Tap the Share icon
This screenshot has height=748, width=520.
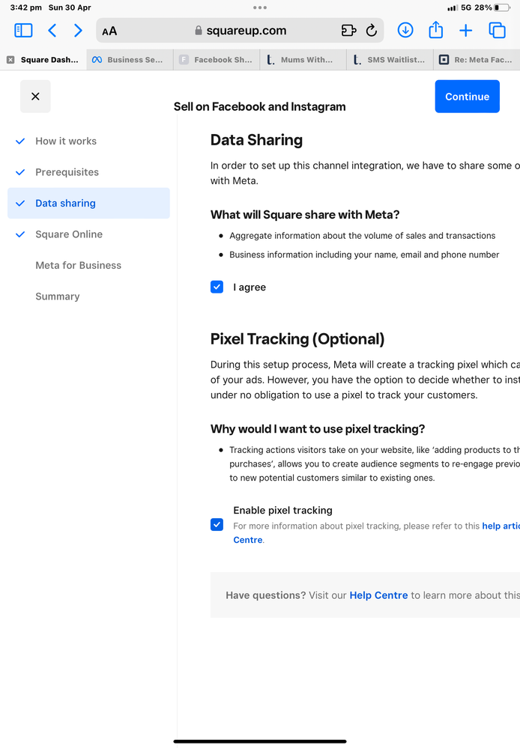click(x=435, y=31)
